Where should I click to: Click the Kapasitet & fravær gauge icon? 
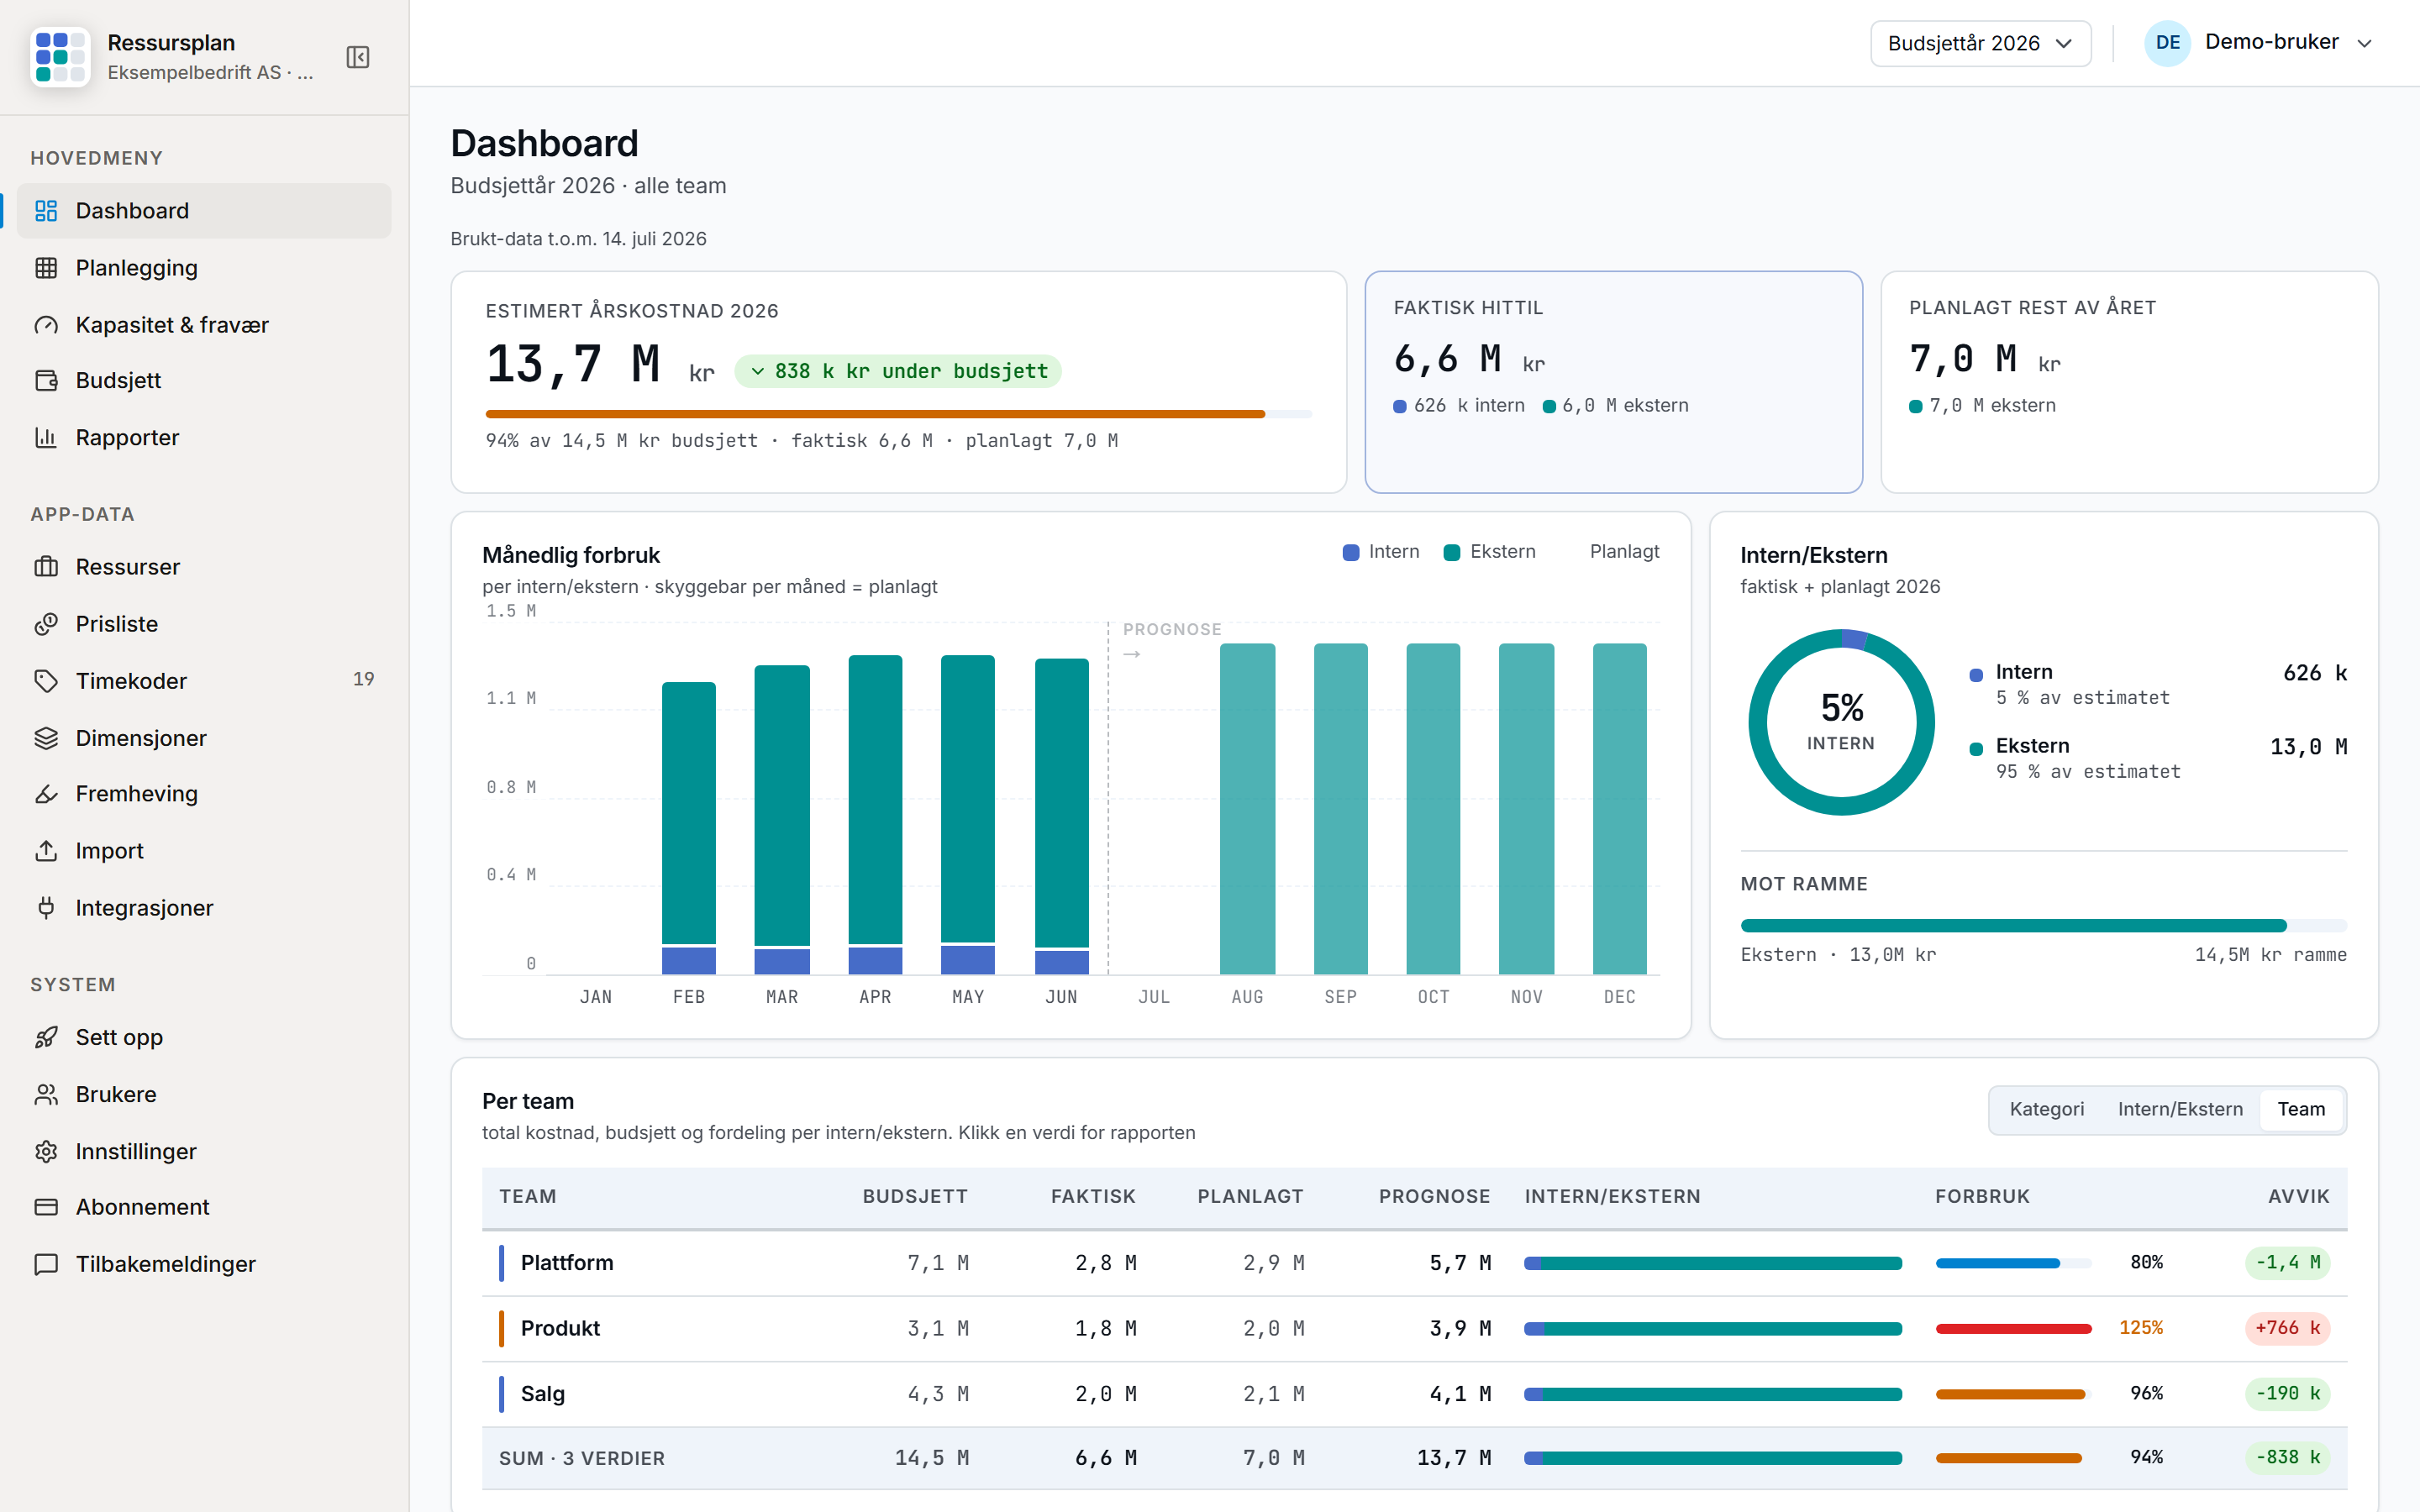[x=46, y=325]
